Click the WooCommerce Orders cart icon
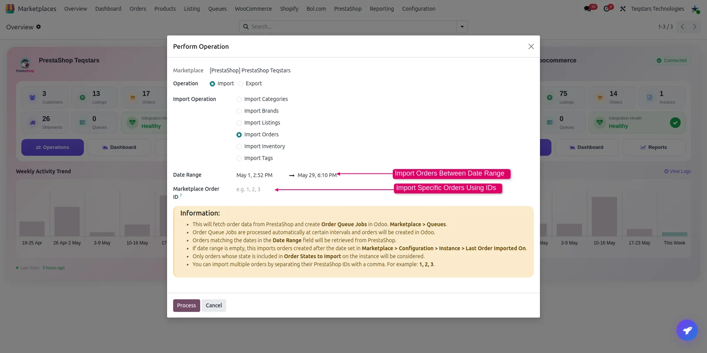 click(600, 98)
